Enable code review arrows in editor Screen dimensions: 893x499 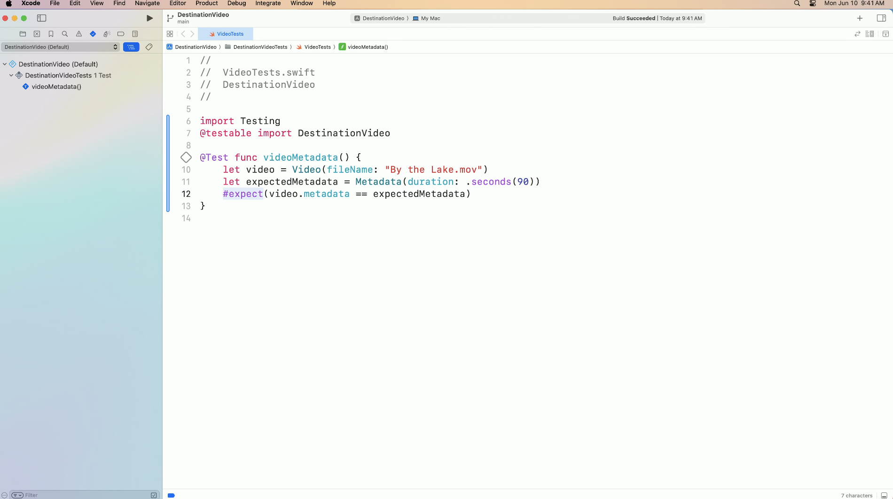coord(857,34)
